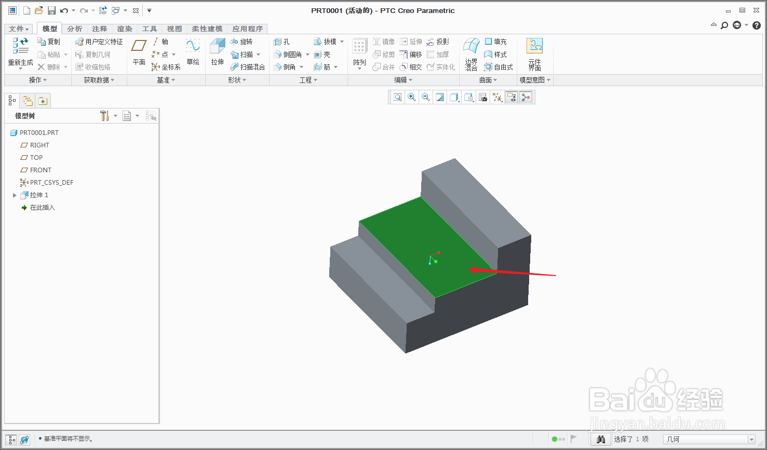The image size is (767, 450).
Task: Toggle the annotation display icon in the graphics toolbar
Action: tap(512, 97)
